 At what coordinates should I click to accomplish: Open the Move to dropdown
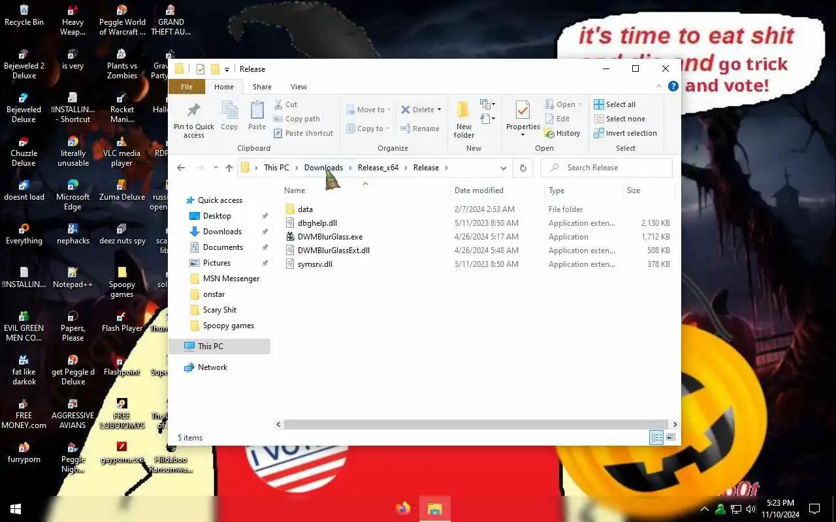[368, 110]
